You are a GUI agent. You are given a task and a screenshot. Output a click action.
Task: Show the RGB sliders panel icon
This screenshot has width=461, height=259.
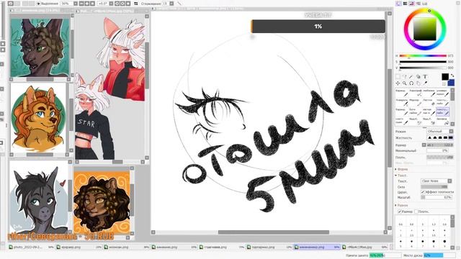405,4
